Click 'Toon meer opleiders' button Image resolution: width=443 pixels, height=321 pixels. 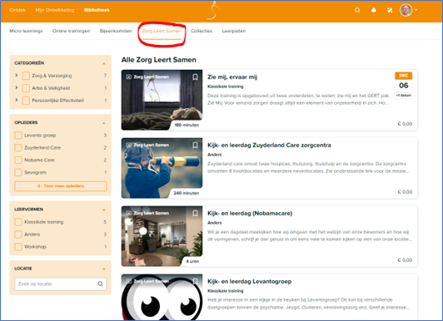point(61,186)
